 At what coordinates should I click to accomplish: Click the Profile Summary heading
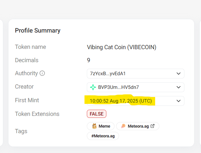pyautogui.click(x=38, y=31)
